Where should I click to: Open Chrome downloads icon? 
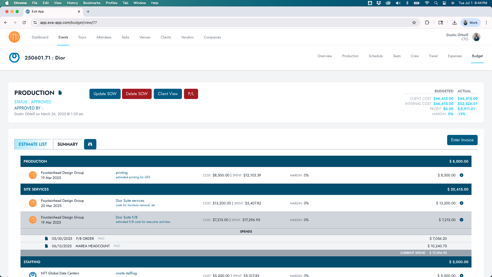click(x=455, y=23)
